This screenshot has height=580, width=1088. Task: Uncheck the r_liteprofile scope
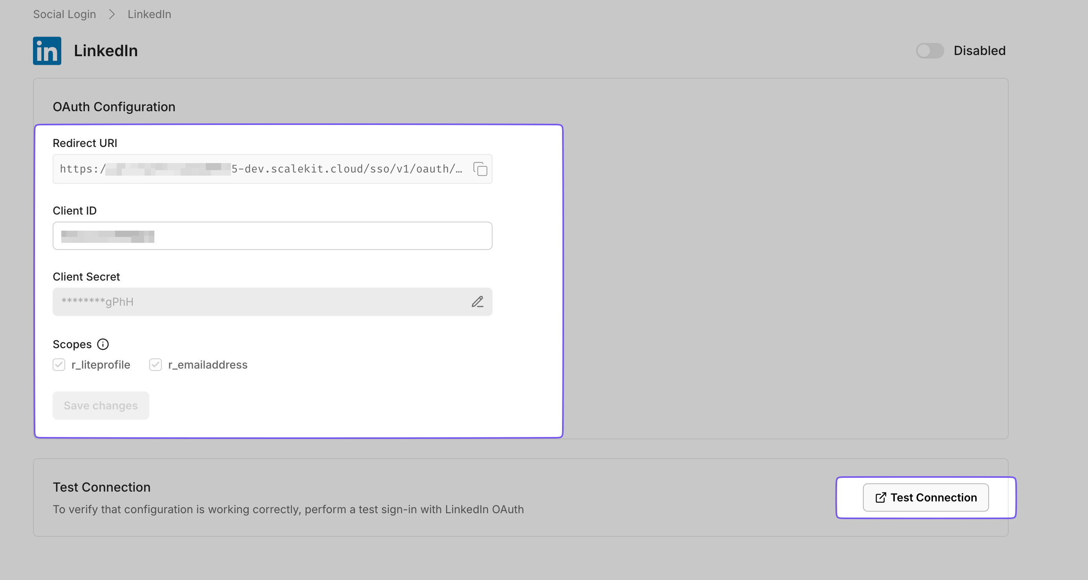pyautogui.click(x=59, y=365)
